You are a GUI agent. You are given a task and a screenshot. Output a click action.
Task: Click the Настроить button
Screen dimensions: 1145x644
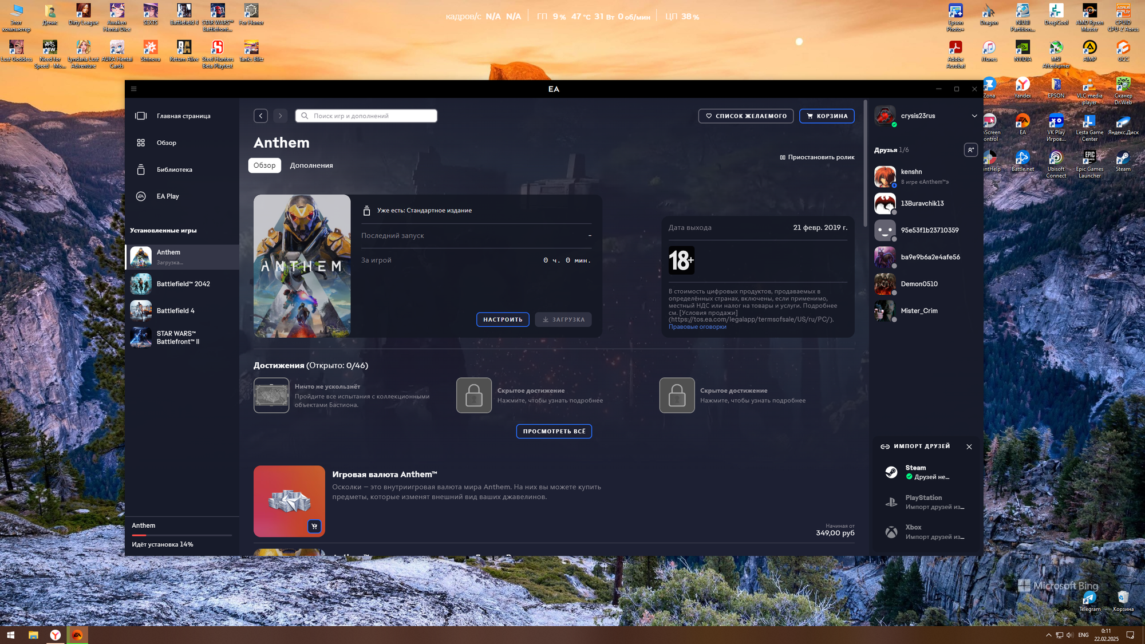[x=502, y=319]
